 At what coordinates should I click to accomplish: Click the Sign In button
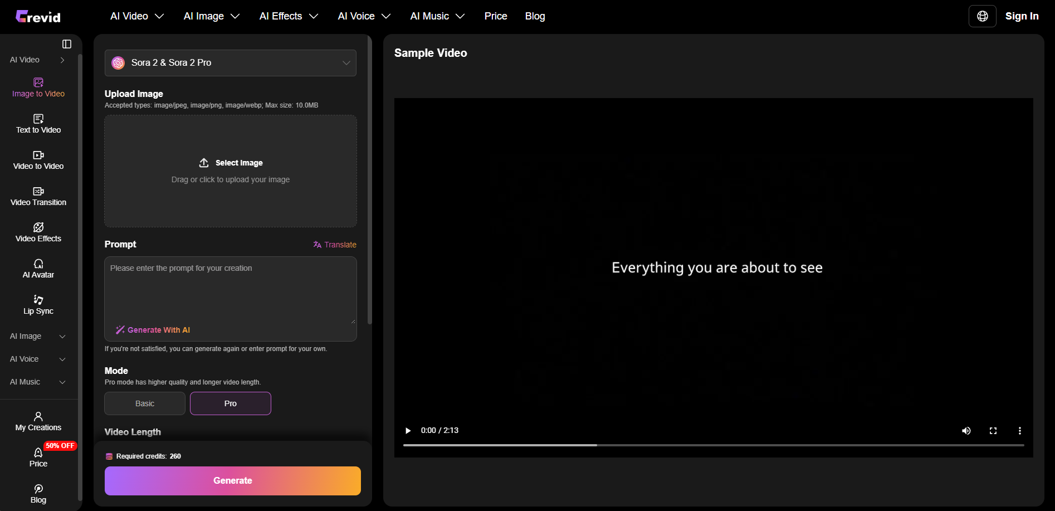1022,16
